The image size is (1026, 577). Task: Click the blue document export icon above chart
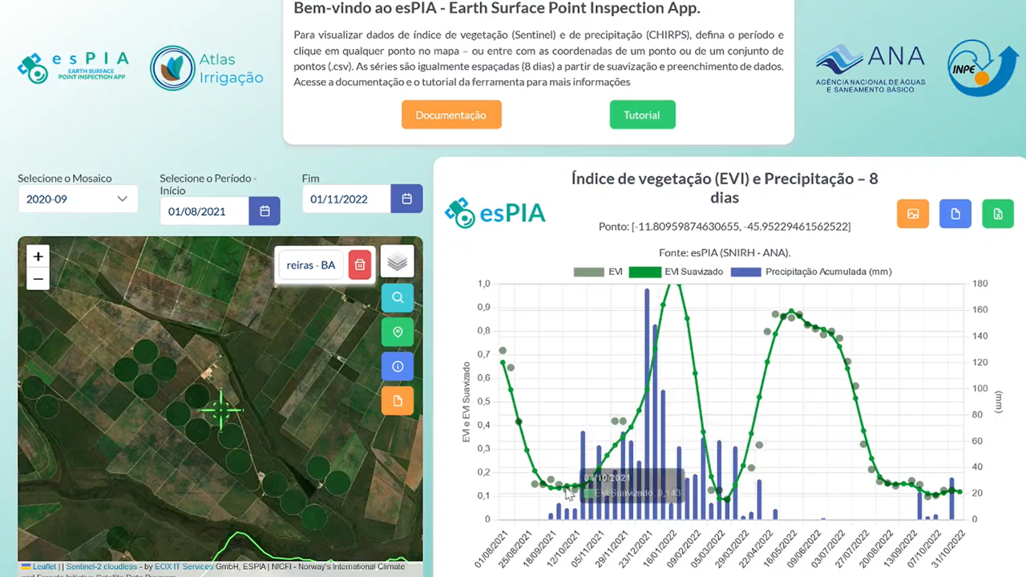tap(955, 214)
